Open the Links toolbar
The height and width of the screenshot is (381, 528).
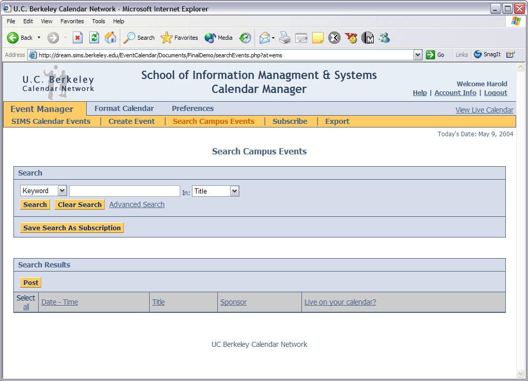tap(461, 55)
